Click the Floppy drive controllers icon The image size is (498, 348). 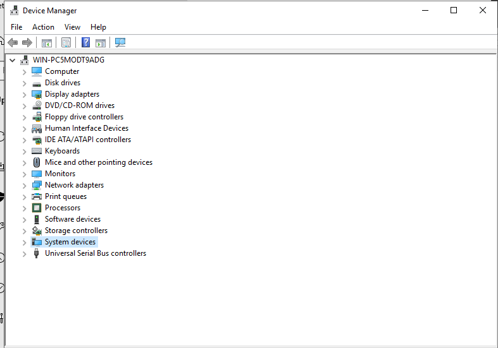pyautogui.click(x=37, y=117)
